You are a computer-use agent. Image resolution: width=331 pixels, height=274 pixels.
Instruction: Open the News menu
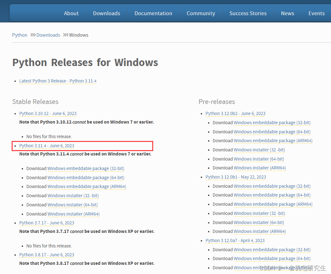[x=287, y=13]
